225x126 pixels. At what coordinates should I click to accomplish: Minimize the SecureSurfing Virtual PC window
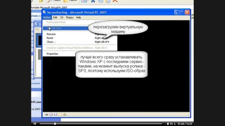(176, 12)
